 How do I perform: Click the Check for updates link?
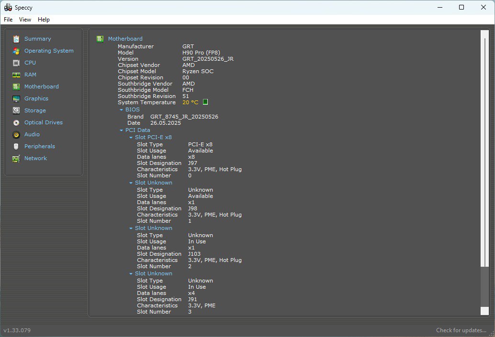tap(461, 330)
